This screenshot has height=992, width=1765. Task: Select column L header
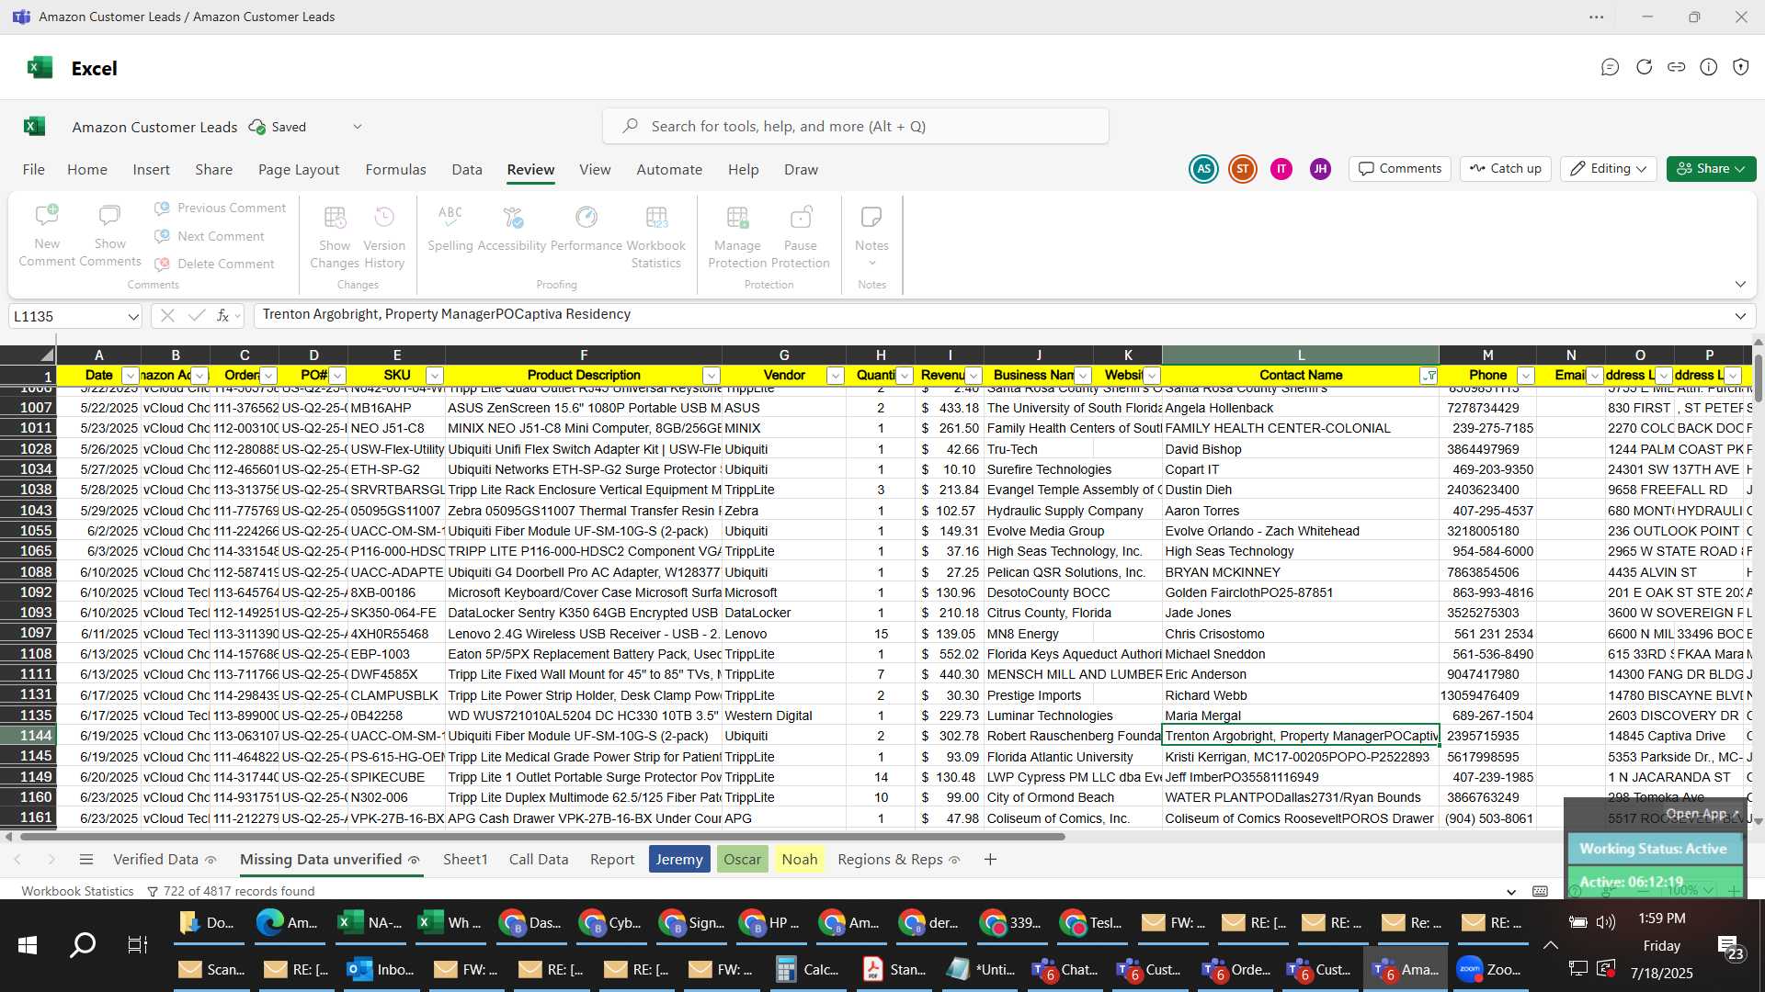click(x=1300, y=355)
